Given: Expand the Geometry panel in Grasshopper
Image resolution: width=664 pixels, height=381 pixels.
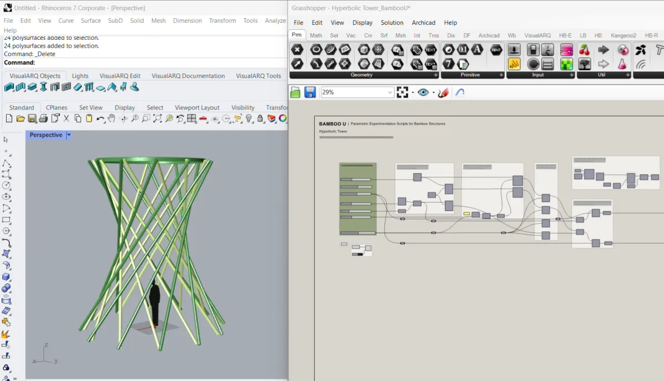Looking at the screenshot, I should (x=435, y=75).
